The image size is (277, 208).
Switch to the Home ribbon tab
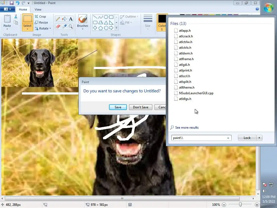click(23, 9)
